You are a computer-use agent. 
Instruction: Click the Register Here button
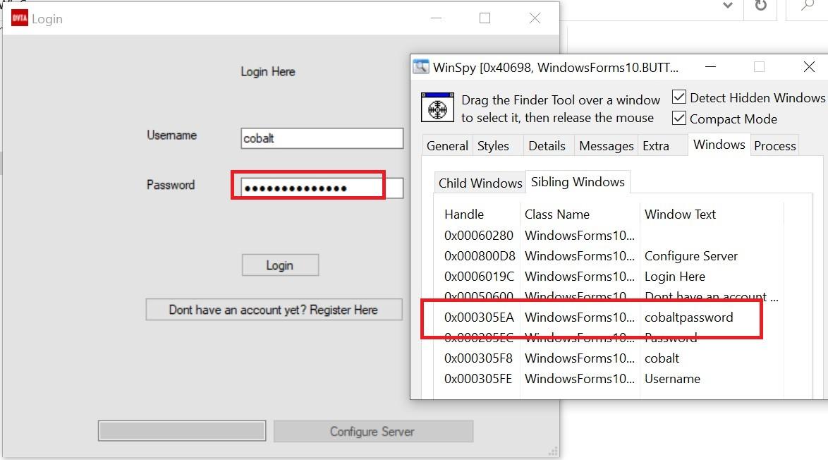click(x=274, y=310)
